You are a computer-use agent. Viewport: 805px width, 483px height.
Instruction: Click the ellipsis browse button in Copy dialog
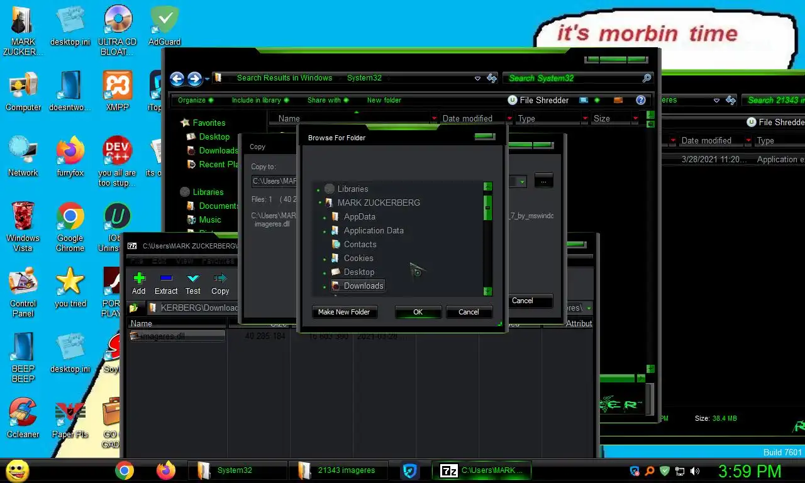[544, 181]
